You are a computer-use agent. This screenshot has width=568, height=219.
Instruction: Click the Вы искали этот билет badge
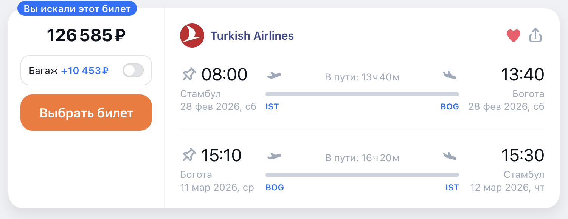point(77,9)
